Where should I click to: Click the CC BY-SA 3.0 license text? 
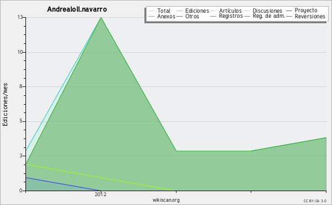(315, 201)
